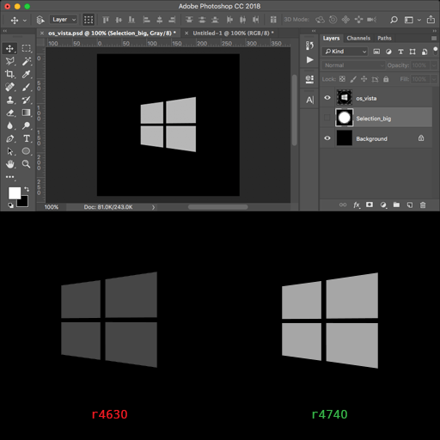This screenshot has width=440, height=440.
Task: Select the Crop tool
Action: (9, 74)
